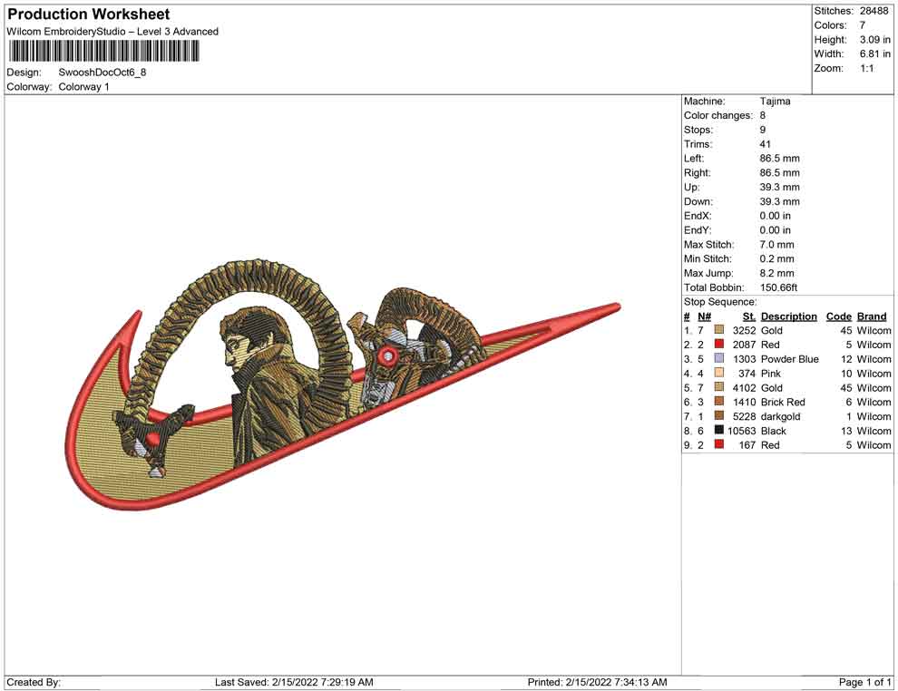
Task: Click the 'Brand' column header
Action: pos(872,316)
